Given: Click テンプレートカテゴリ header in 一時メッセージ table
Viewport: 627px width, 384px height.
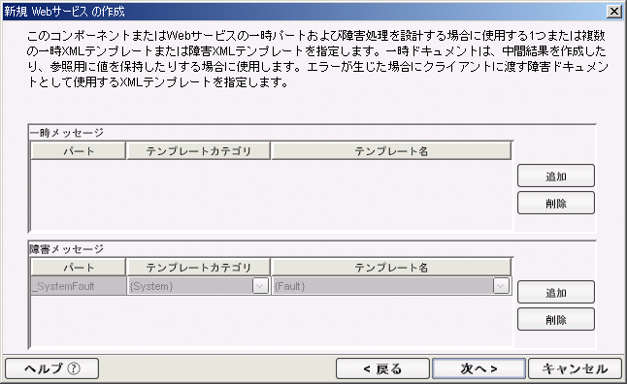Looking at the screenshot, I should coord(198,151).
